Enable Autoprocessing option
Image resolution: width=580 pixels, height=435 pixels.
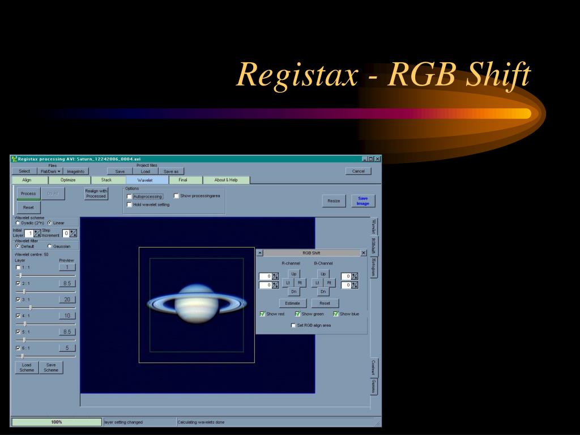pyautogui.click(x=130, y=197)
